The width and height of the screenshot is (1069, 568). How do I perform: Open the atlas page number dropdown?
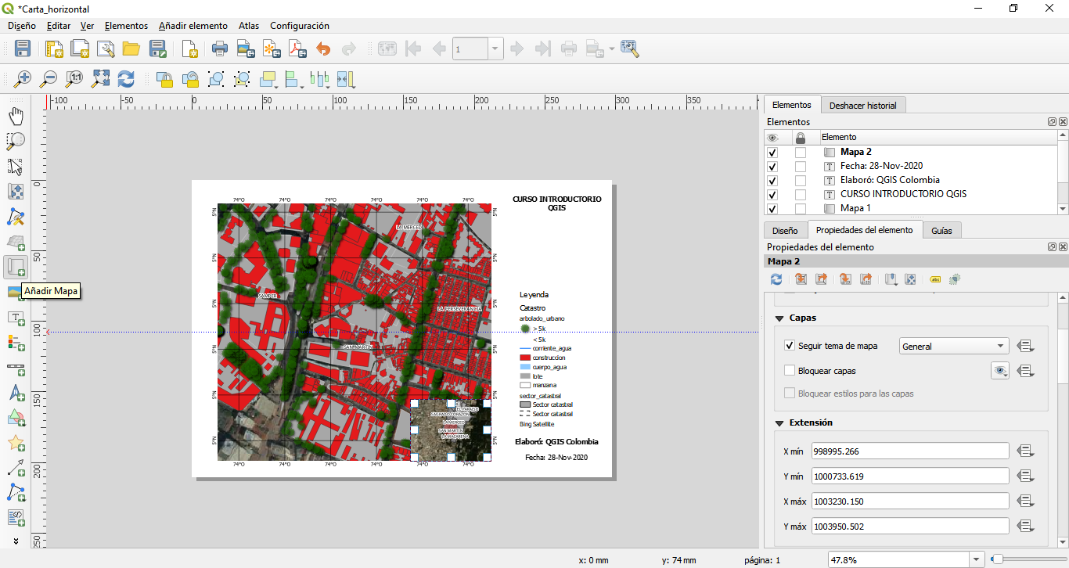tap(496, 49)
